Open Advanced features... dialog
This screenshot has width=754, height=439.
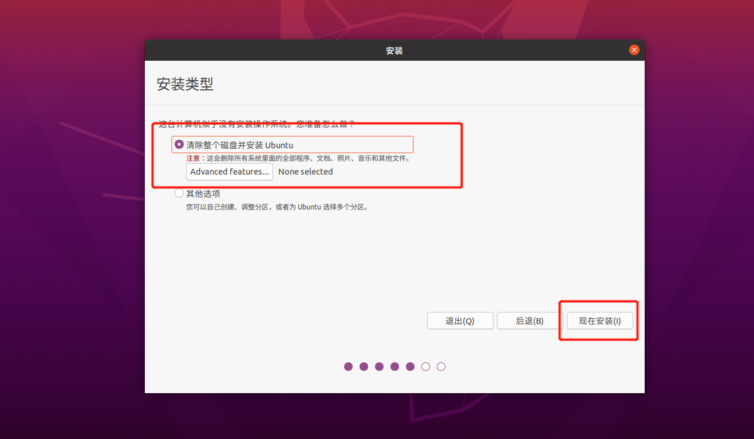coord(229,172)
